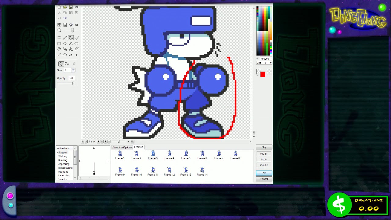Viewport: 391px width, 220px height.
Task: Click the flip horizontally icon
Action: [59, 25]
